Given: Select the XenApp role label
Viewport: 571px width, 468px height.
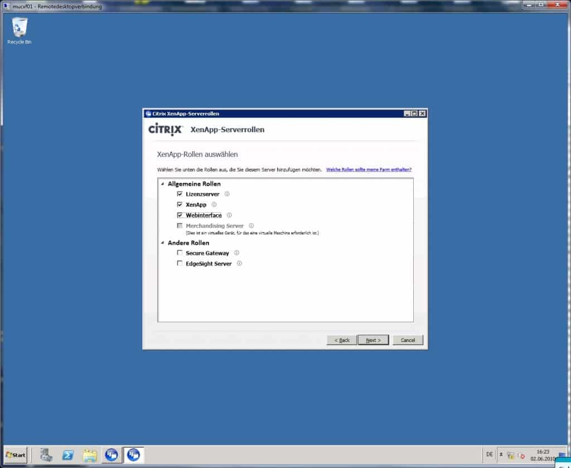Looking at the screenshot, I should [196, 205].
